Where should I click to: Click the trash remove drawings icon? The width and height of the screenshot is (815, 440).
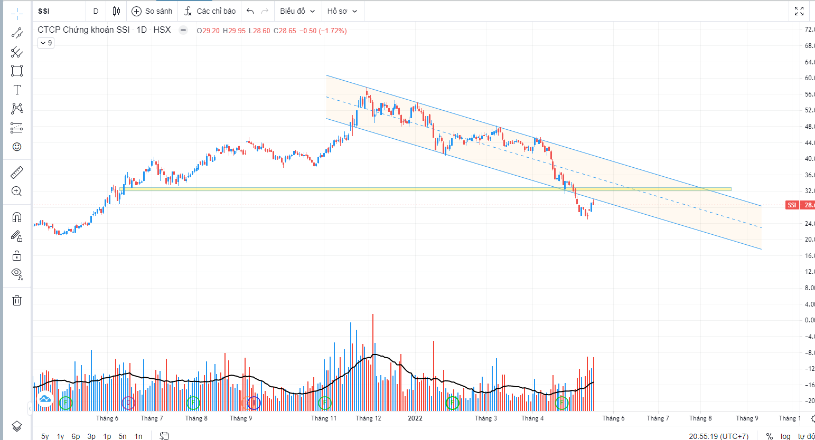point(17,300)
